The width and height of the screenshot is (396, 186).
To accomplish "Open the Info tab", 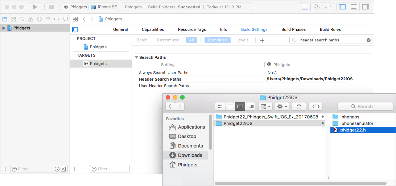I will (x=223, y=30).
